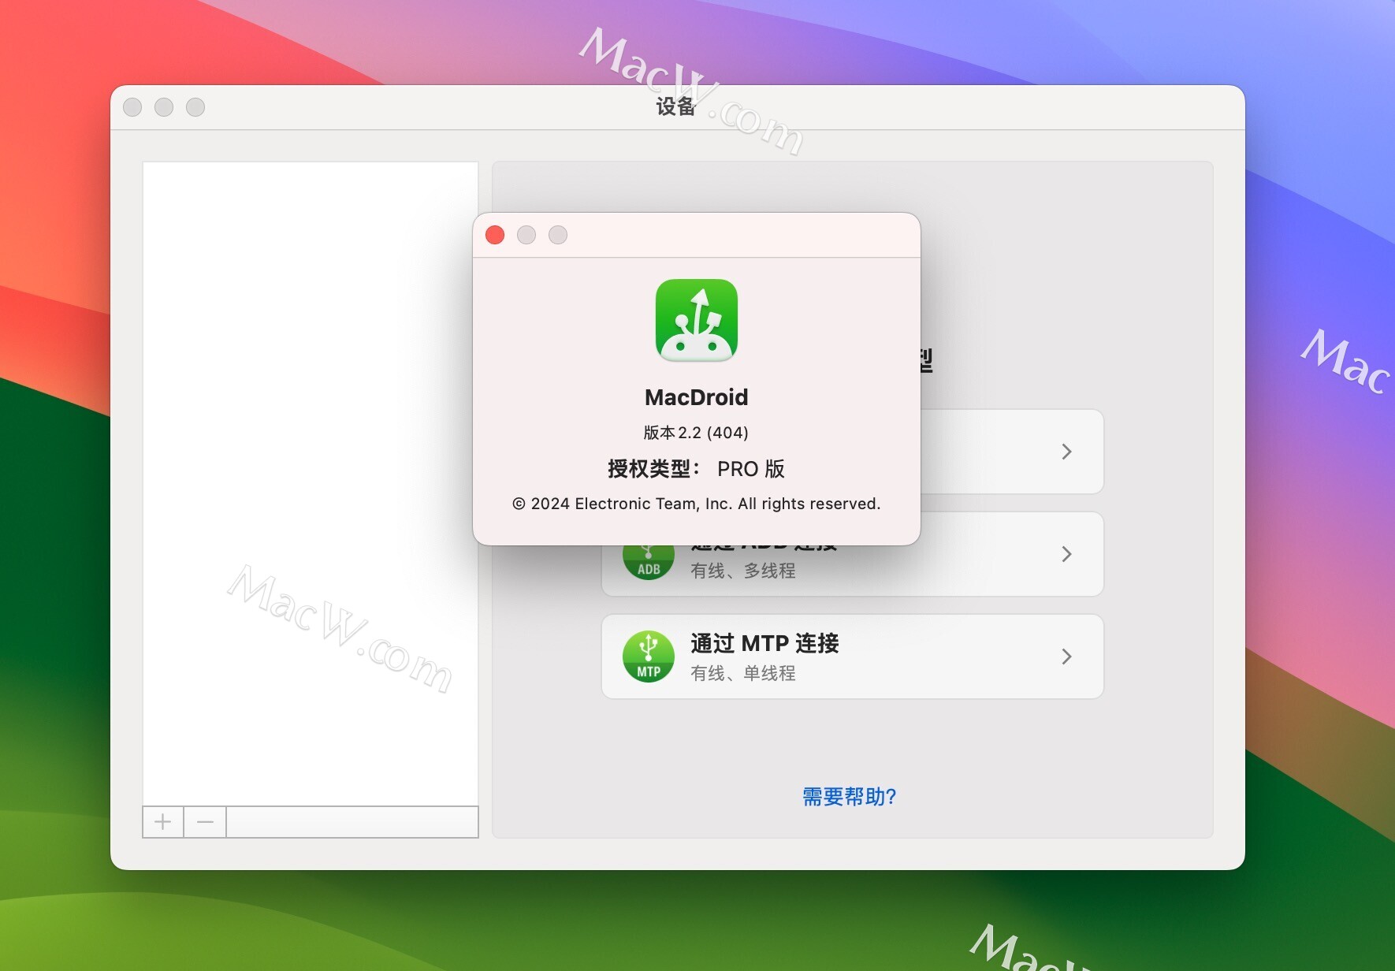The width and height of the screenshot is (1395, 971).
Task: Click the 有线、多线程 label under ADB
Action: coord(743,571)
